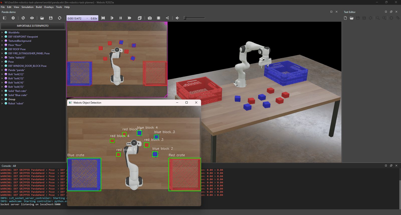Viewport: 401px width, 215px height.
Task: Select the DEF VIEWPOINT Viewpoint node
Action: pyautogui.click(x=23, y=37)
